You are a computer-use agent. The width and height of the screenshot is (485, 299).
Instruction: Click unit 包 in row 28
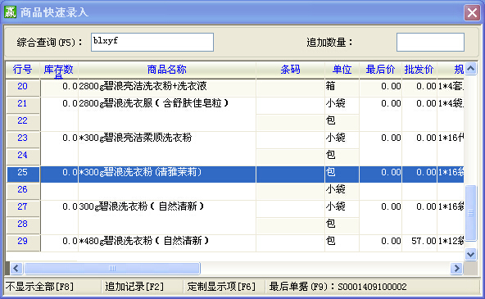[330, 224]
